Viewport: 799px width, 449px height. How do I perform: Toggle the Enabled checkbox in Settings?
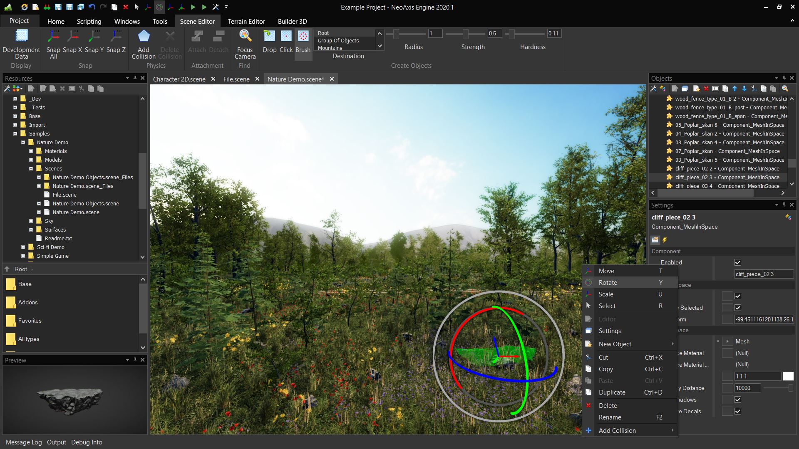pyautogui.click(x=738, y=262)
